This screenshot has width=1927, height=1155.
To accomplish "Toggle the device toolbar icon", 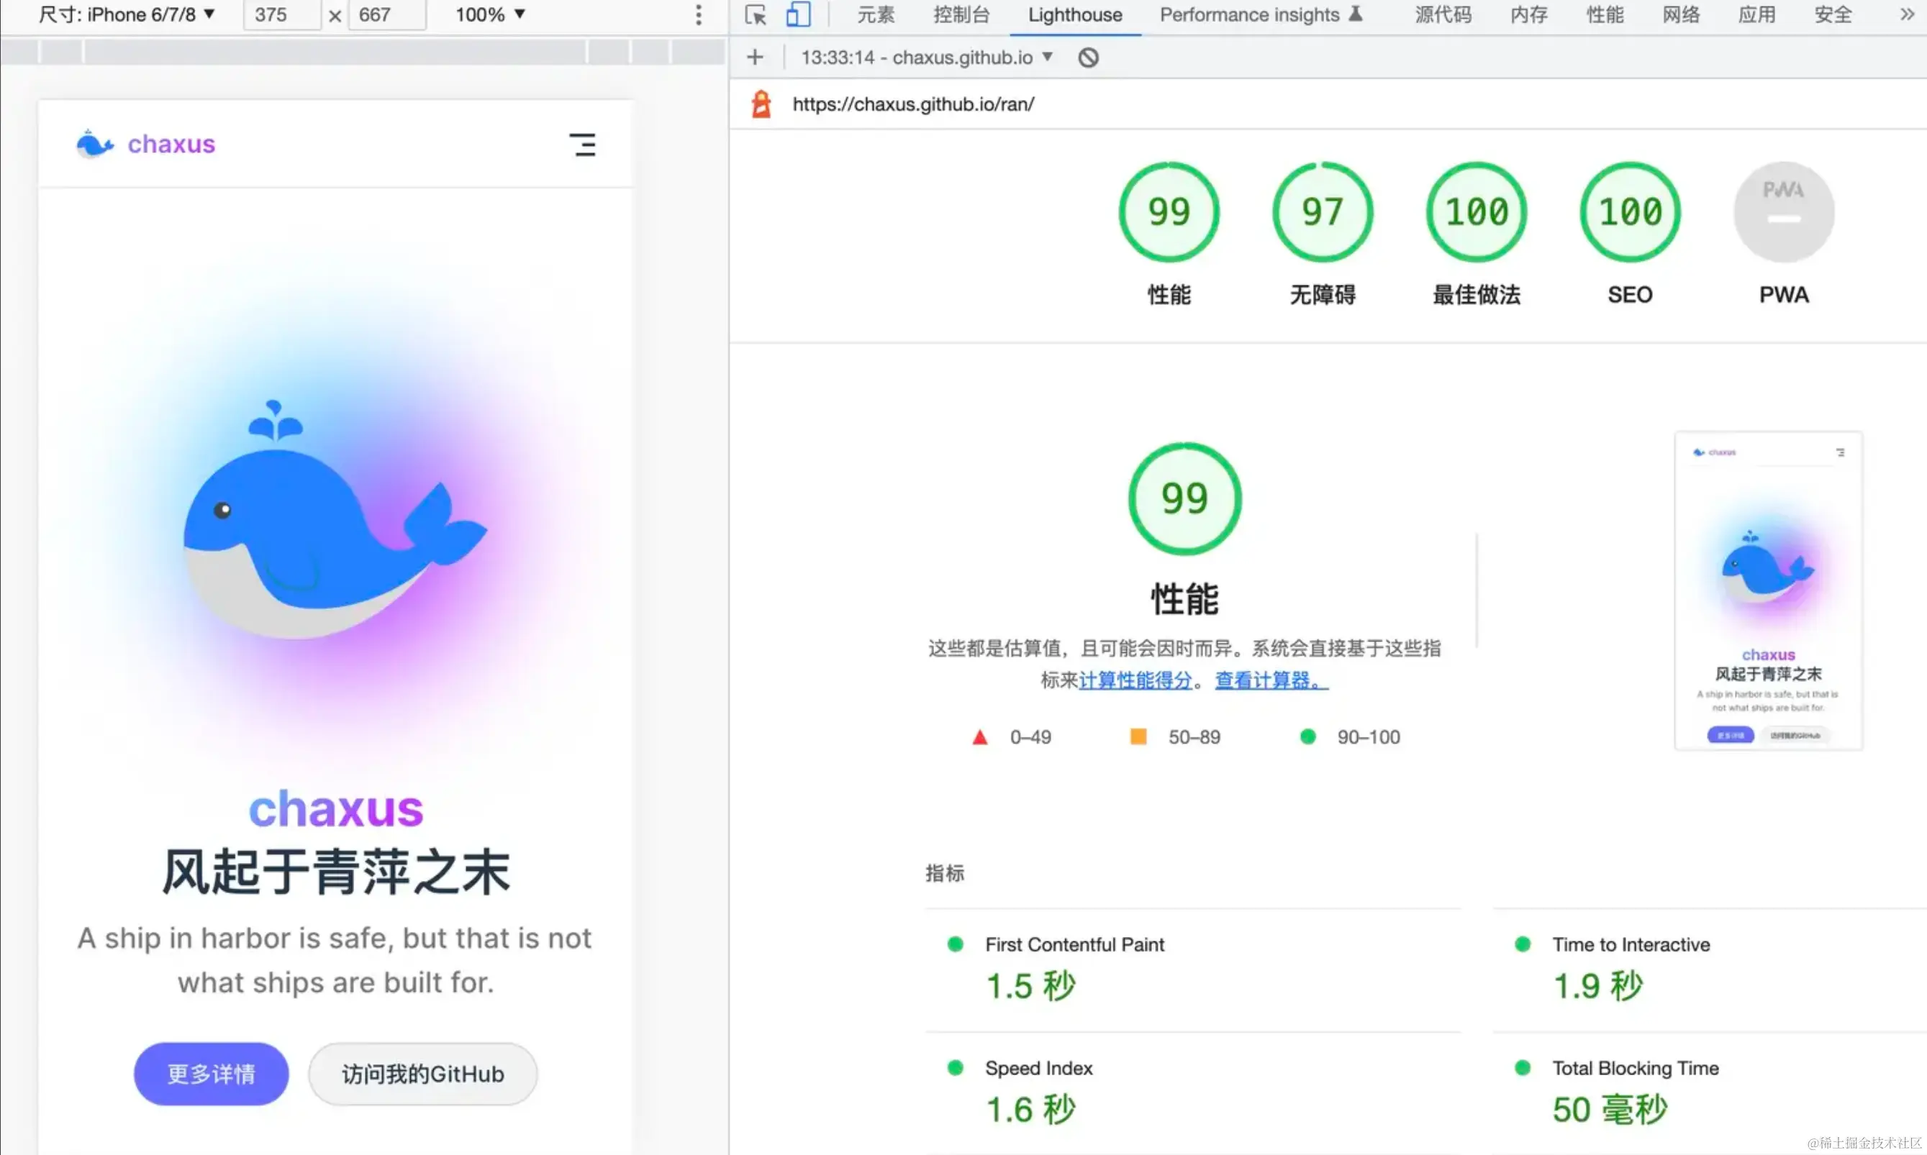I will pos(798,15).
